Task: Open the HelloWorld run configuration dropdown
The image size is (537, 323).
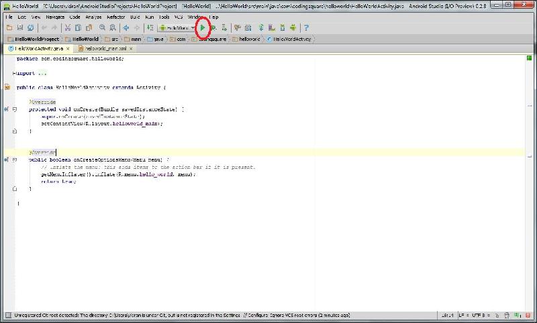Action: 177,27
